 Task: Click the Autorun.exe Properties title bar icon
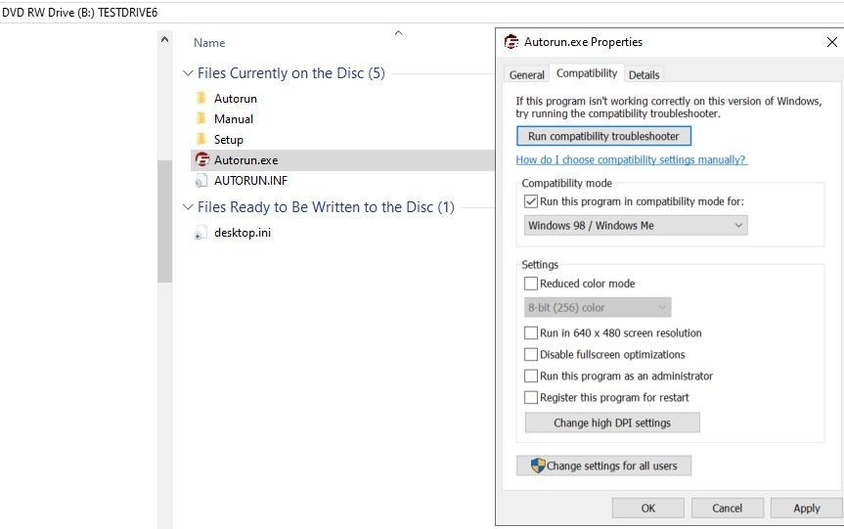coord(511,41)
